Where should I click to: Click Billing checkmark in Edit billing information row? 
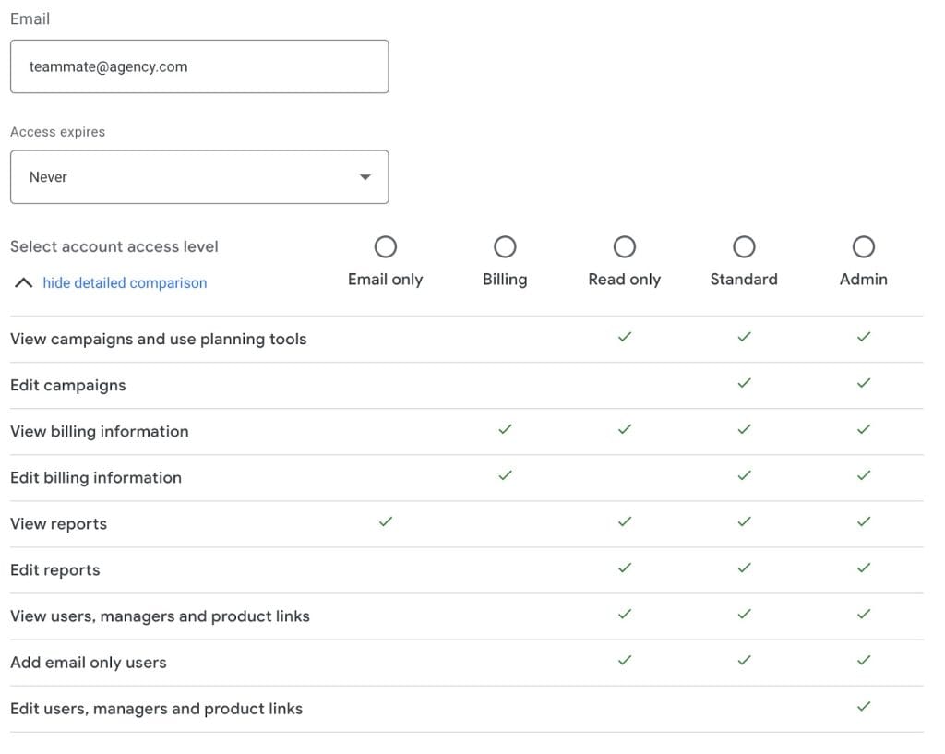(505, 475)
